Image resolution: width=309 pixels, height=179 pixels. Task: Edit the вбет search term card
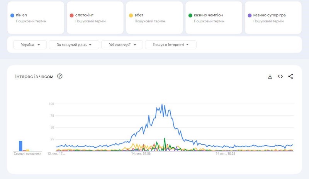tap(154, 18)
